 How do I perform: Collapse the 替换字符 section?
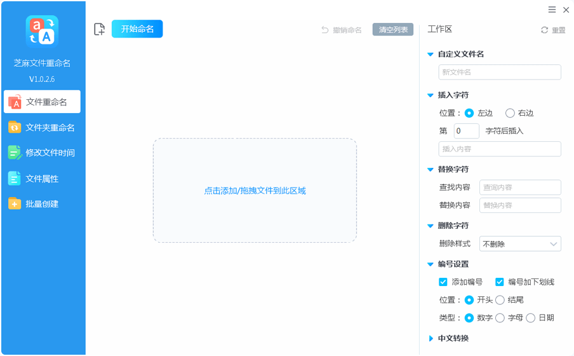tap(431, 169)
